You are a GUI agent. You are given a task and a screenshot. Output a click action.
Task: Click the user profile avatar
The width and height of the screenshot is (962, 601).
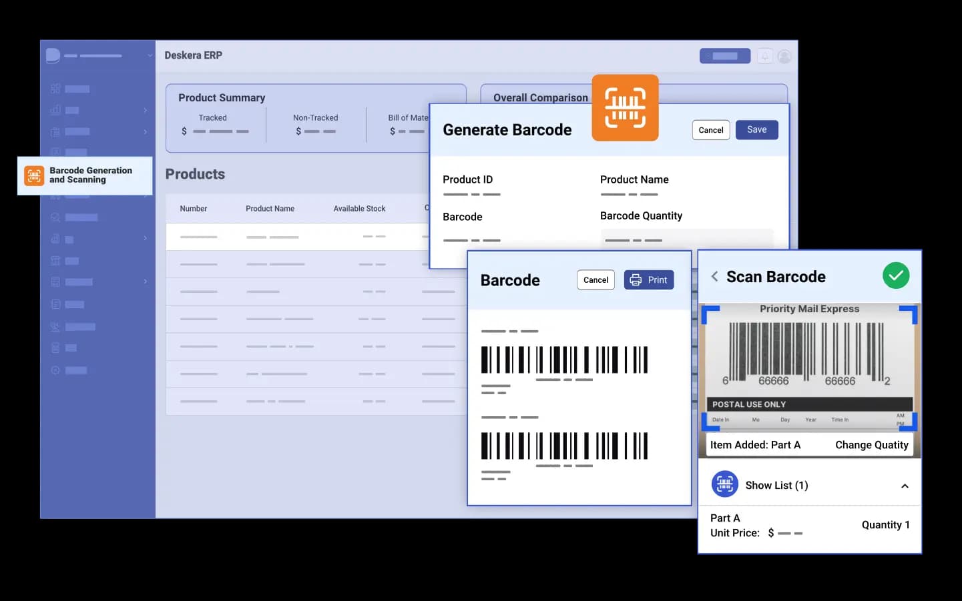pos(784,56)
